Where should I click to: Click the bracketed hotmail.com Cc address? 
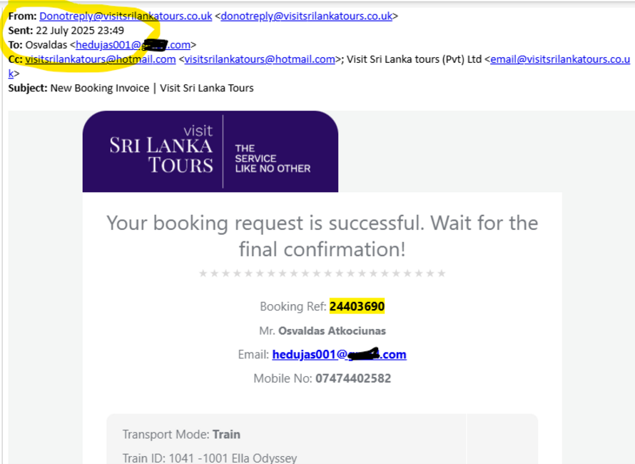[x=259, y=59]
